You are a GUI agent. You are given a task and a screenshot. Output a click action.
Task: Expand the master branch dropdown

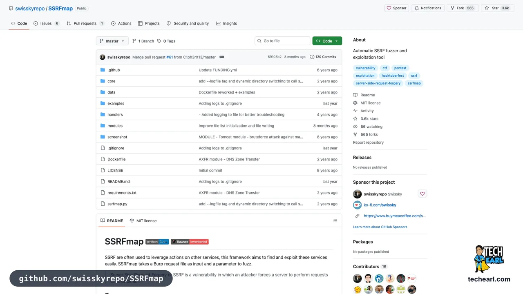pyautogui.click(x=112, y=41)
